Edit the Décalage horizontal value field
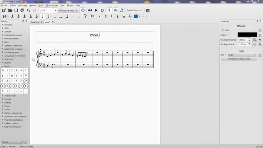The width and height of the screenshot is (263, 148). click(244, 40)
